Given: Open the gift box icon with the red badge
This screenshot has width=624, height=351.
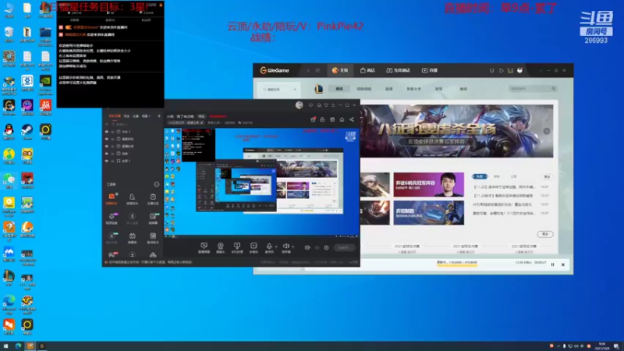Looking at the screenshot, I should (x=314, y=119).
